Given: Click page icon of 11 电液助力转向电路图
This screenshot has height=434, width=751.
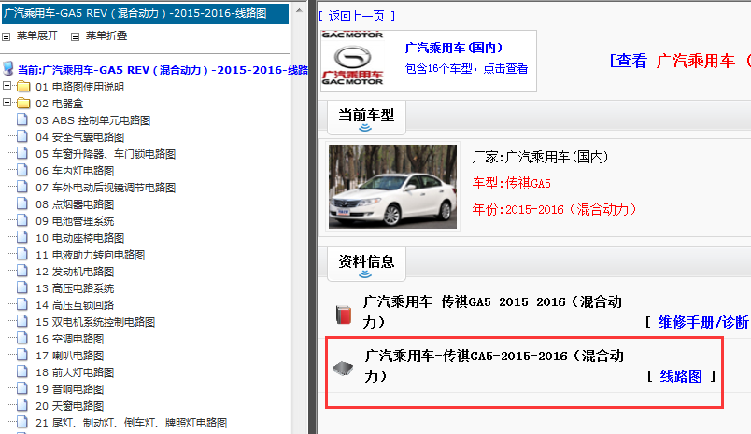Looking at the screenshot, I should 22,254.
